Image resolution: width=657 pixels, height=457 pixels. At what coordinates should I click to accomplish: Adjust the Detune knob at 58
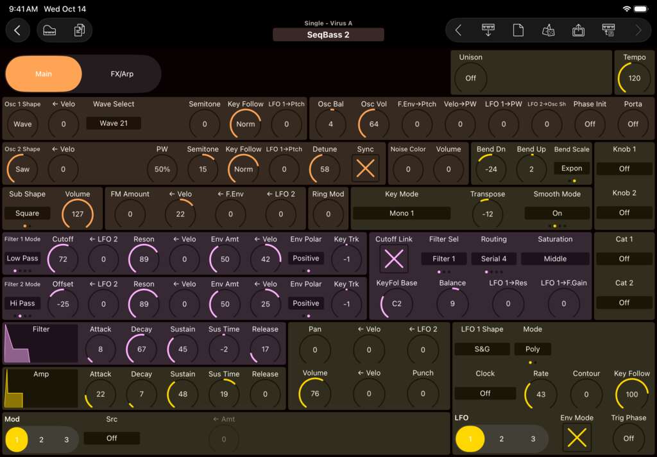[325, 169]
